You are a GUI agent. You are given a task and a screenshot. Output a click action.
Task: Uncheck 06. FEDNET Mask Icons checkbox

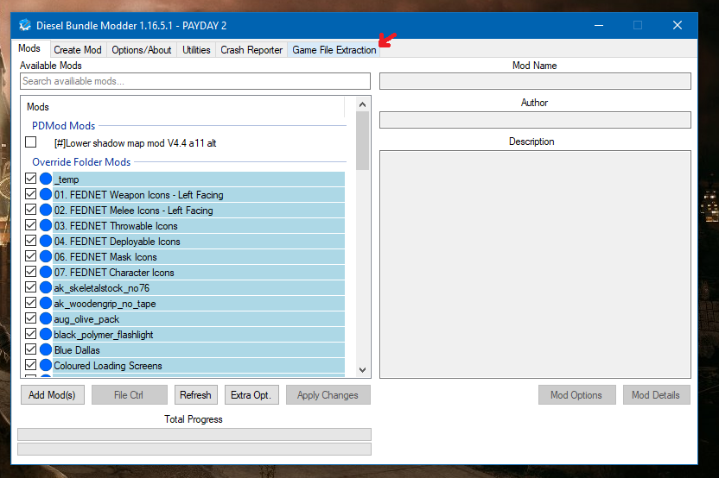(31, 256)
